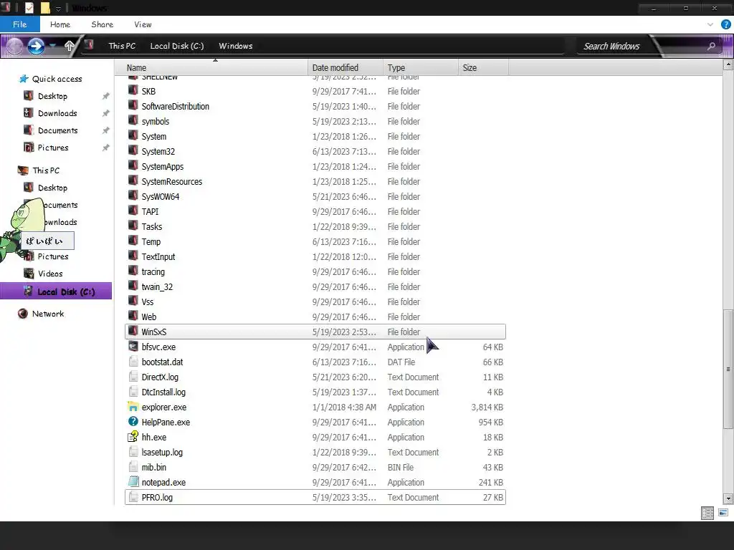Click the TextInput folder name
Screen dimensions: 734x550
click(158, 257)
